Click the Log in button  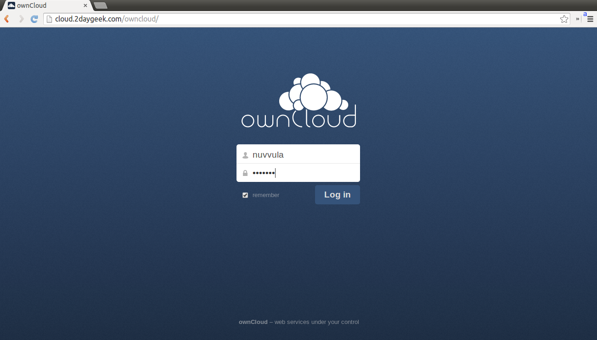(338, 195)
